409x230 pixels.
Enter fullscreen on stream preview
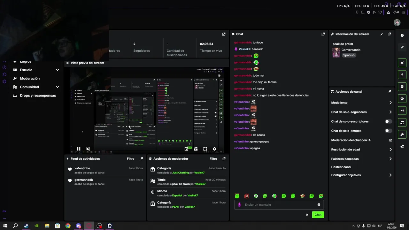pyautogui.click(x=205, y=149)
